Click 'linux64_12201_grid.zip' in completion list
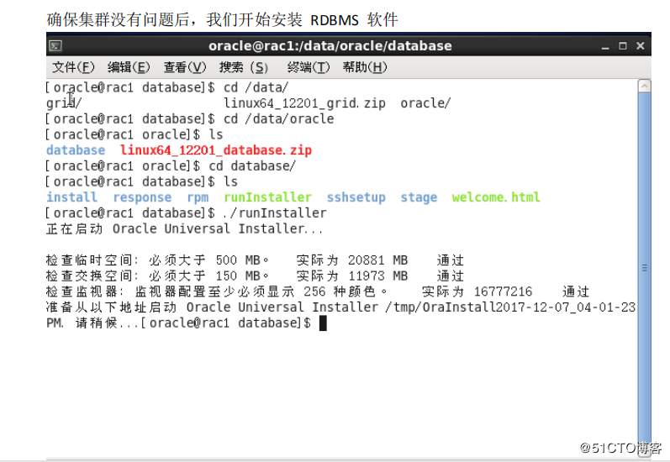This screenshot has width=670, height=462. click(x=304, y=103)
